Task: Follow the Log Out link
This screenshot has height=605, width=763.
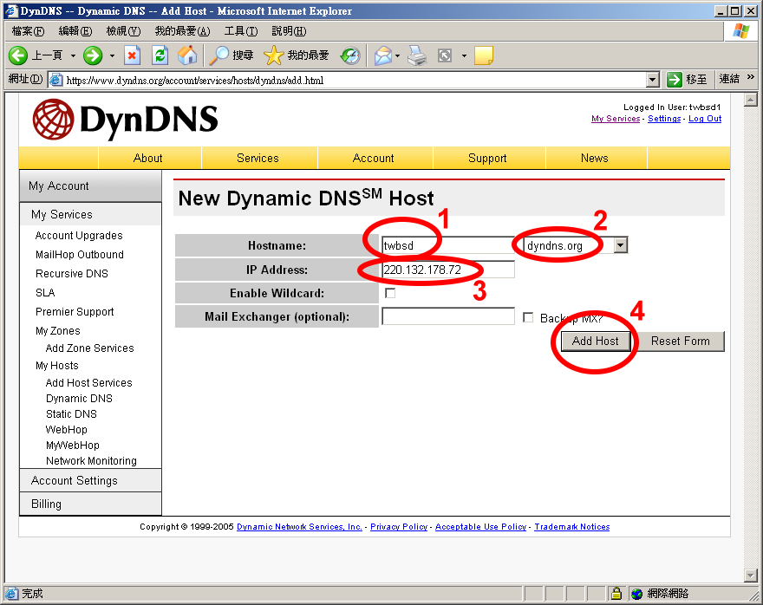Action: point(704,119)
